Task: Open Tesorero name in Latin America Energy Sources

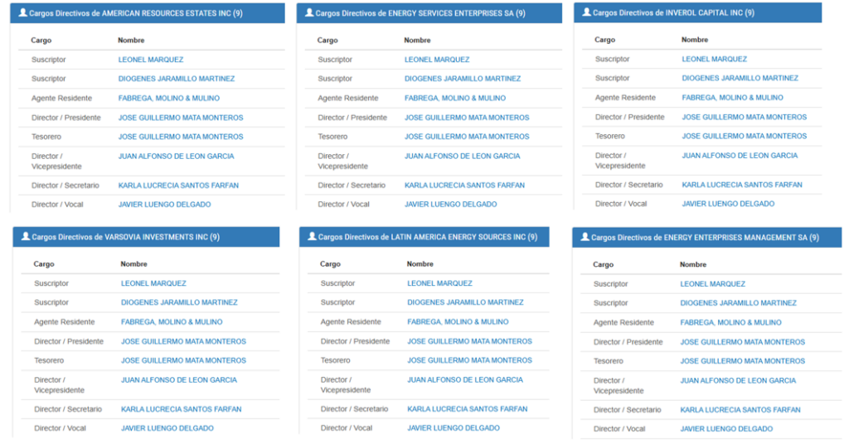Action: coord(469,360)
